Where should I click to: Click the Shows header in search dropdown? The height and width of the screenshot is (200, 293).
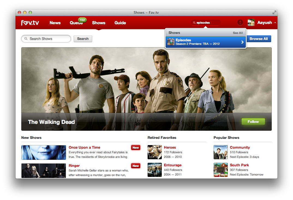pos(174,33)
